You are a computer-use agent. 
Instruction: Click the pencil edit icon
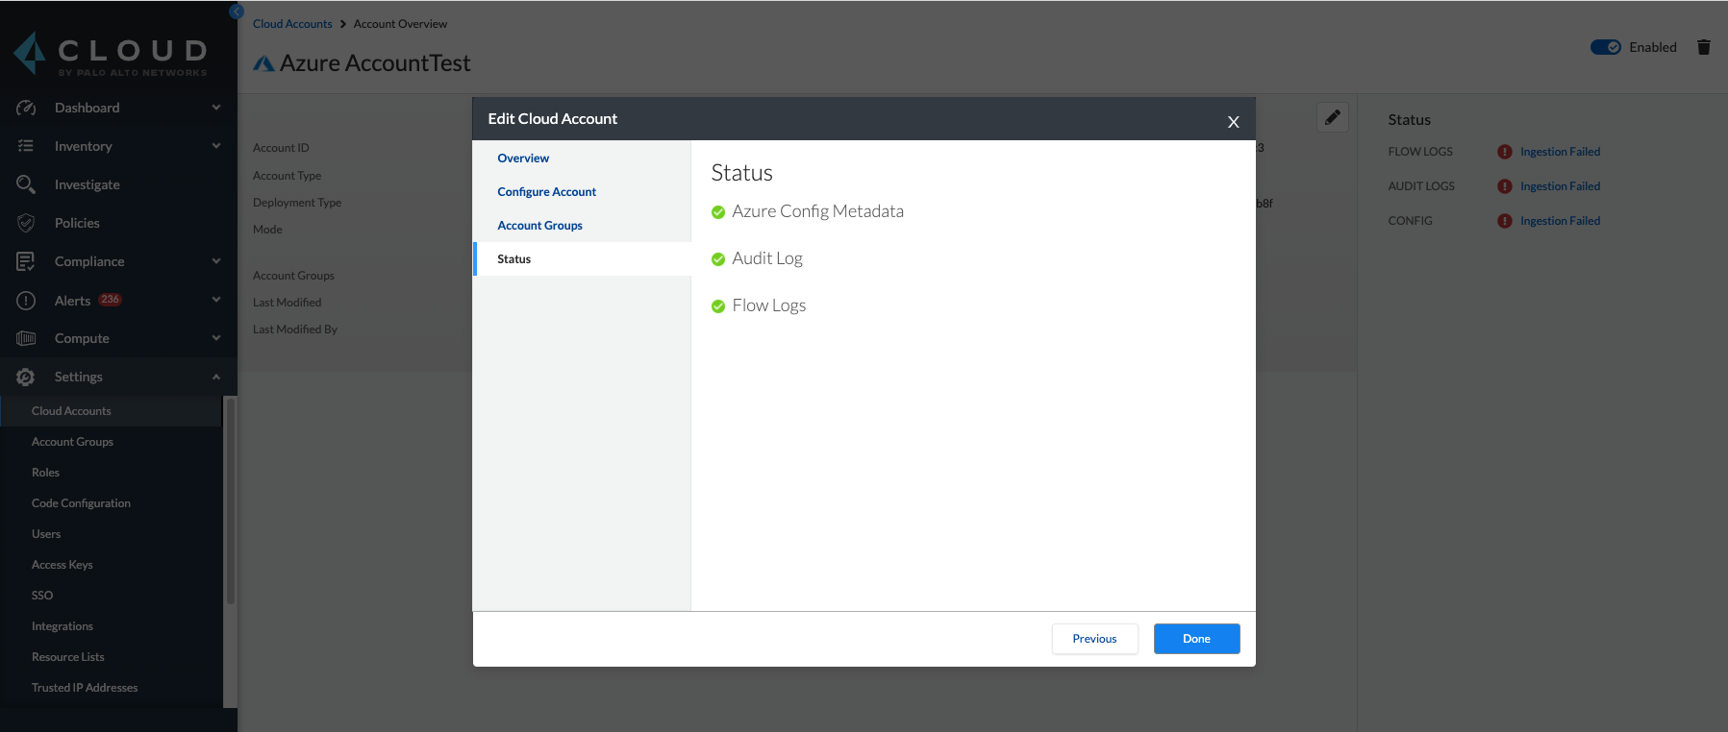tap(1332, 117)
